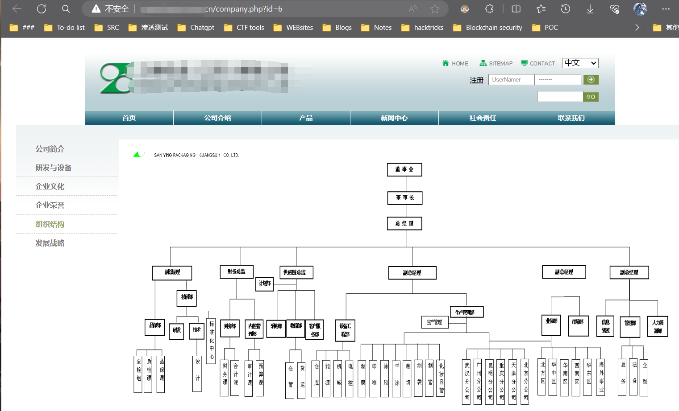Focus the site search input box

coord(560,96)
